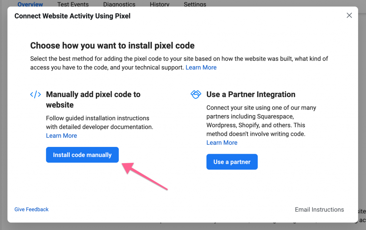Click the Connect Website Activity Using Pixel title
The height and width of the screenshot is (230, 366).
point(72,16)
